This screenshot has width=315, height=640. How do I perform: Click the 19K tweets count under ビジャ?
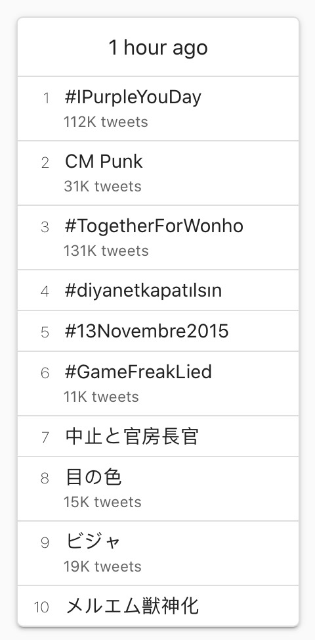click(102, 566)
